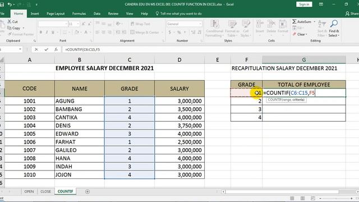Switch to the CLOSE sheet tab
Viewport: 359px width, 202px height.
coord(45,191)
